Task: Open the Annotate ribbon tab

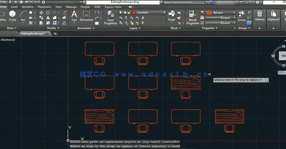Action: [28, 7]
